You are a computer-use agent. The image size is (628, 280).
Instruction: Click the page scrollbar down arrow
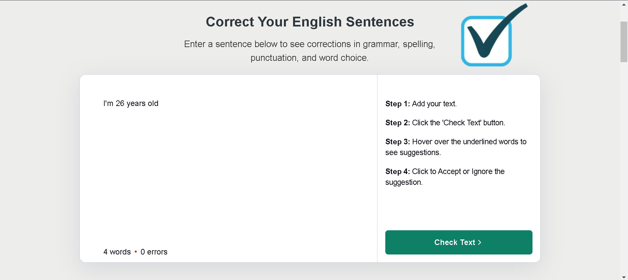point(624,277)
